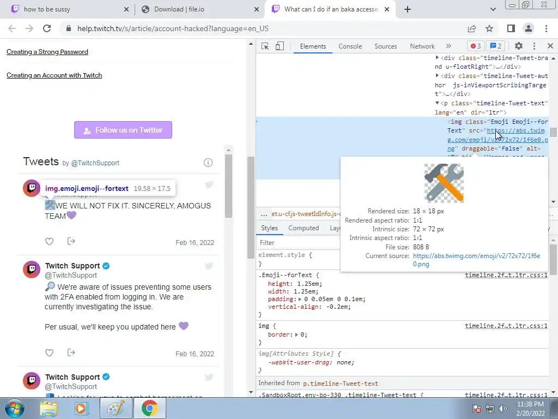Toggle the device toolbar in DevTools
The image size is (558, 419).
click(280, 46)
